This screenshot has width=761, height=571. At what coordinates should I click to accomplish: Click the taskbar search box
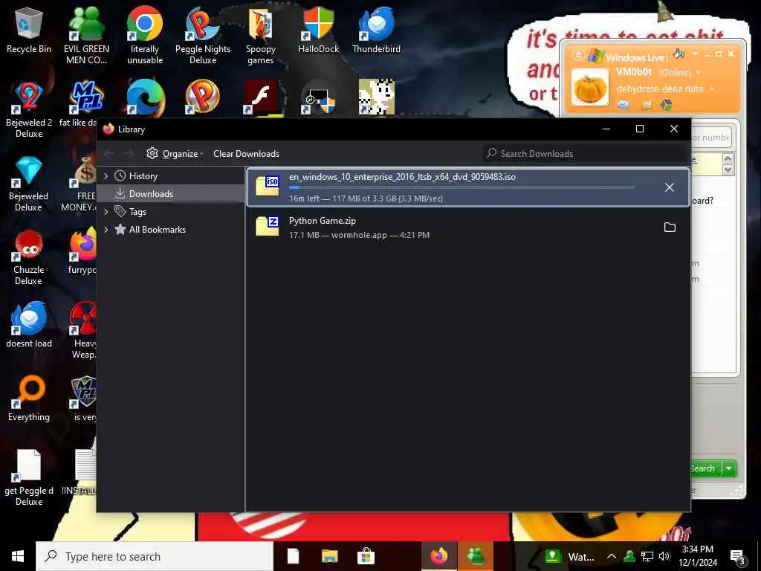pyautogui.click(x=155, y=556)
